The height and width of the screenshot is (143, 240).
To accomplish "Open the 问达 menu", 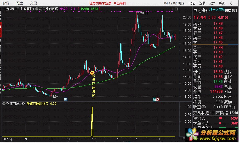I will click(x=19, y=3).
